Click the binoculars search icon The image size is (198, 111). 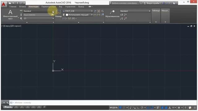[141, 3]
